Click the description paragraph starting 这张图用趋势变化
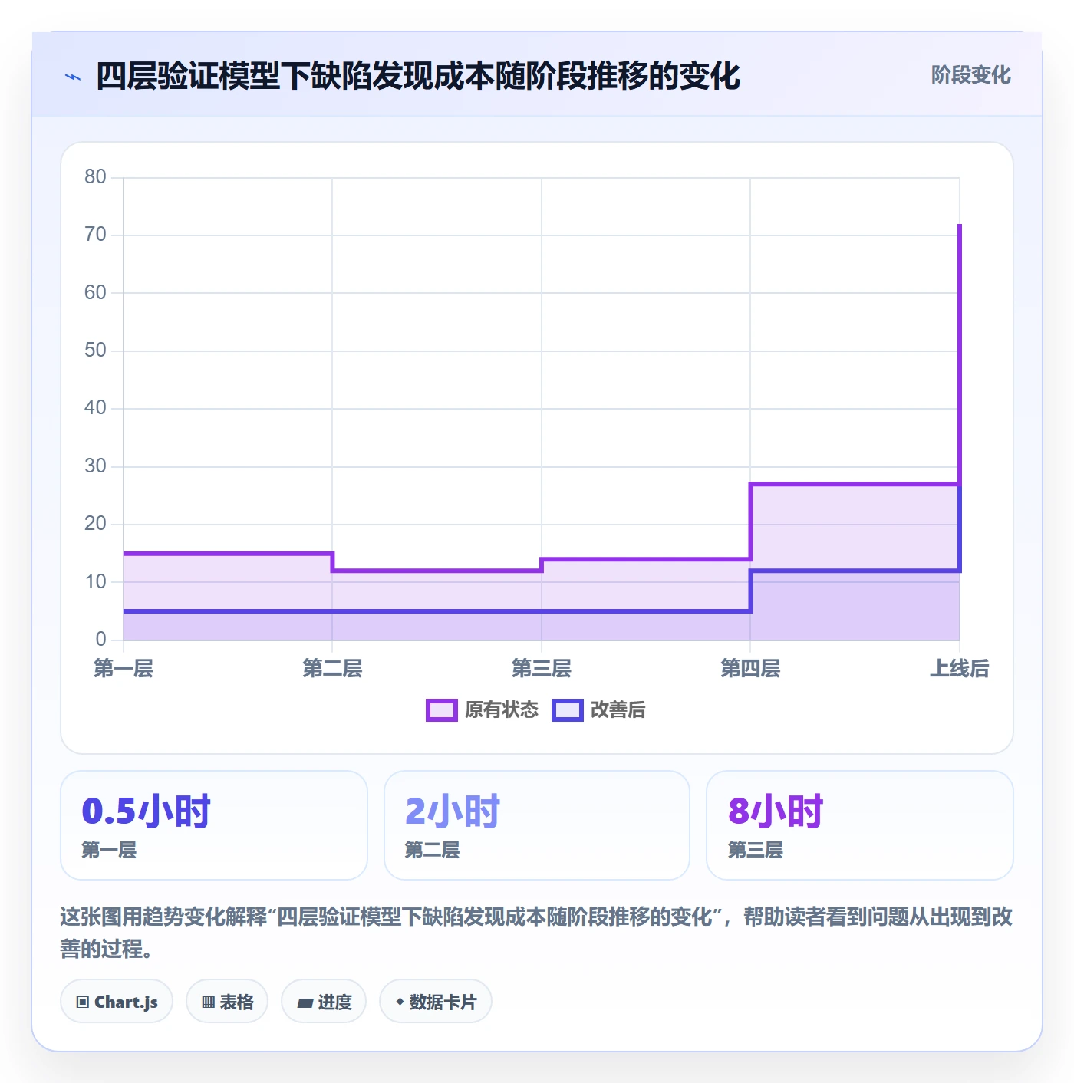Screen dimensions: 1074x1083 [536, 933]
